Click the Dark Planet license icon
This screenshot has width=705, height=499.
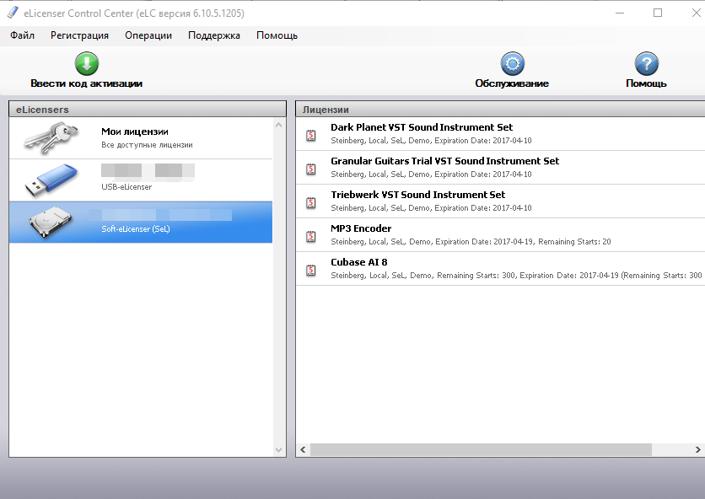pos(310,135)
